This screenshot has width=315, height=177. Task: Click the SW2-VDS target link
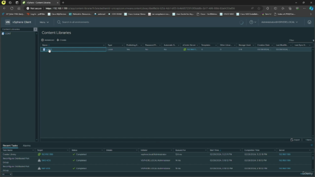click(x=46, y=161)
